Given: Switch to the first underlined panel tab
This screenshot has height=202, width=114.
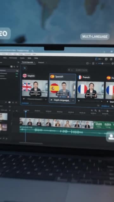Looking at the screenshot, I should click(x=28, y=62).
